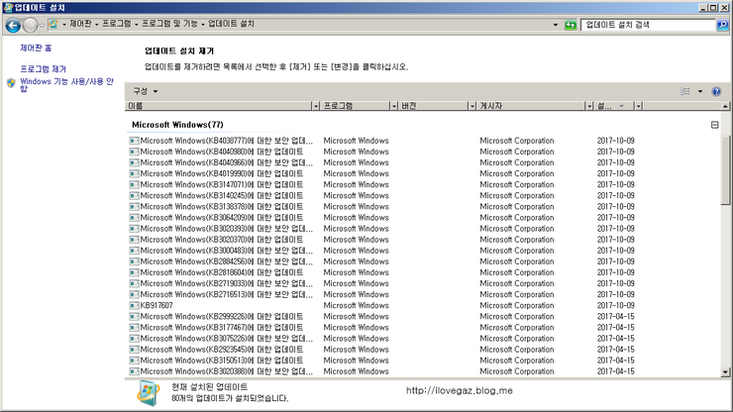Click the icon of update KB4019990
This screenshot has height=412, width=733.
coord(134,173)
